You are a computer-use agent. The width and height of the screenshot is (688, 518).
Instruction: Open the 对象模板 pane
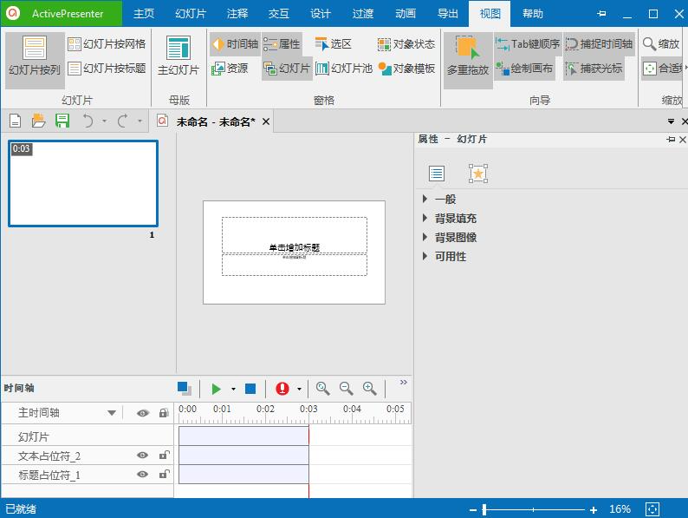pos(406,68)
